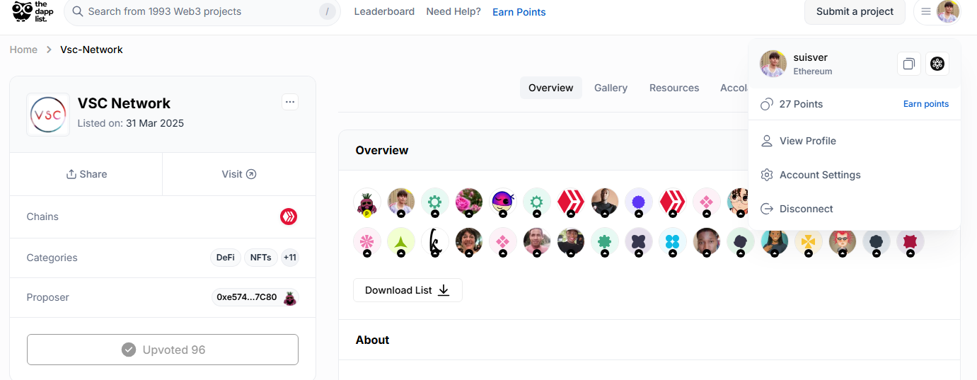This screenshot has height=380, width=977.
Task: Open the Need Help? link
Action: 453,11
